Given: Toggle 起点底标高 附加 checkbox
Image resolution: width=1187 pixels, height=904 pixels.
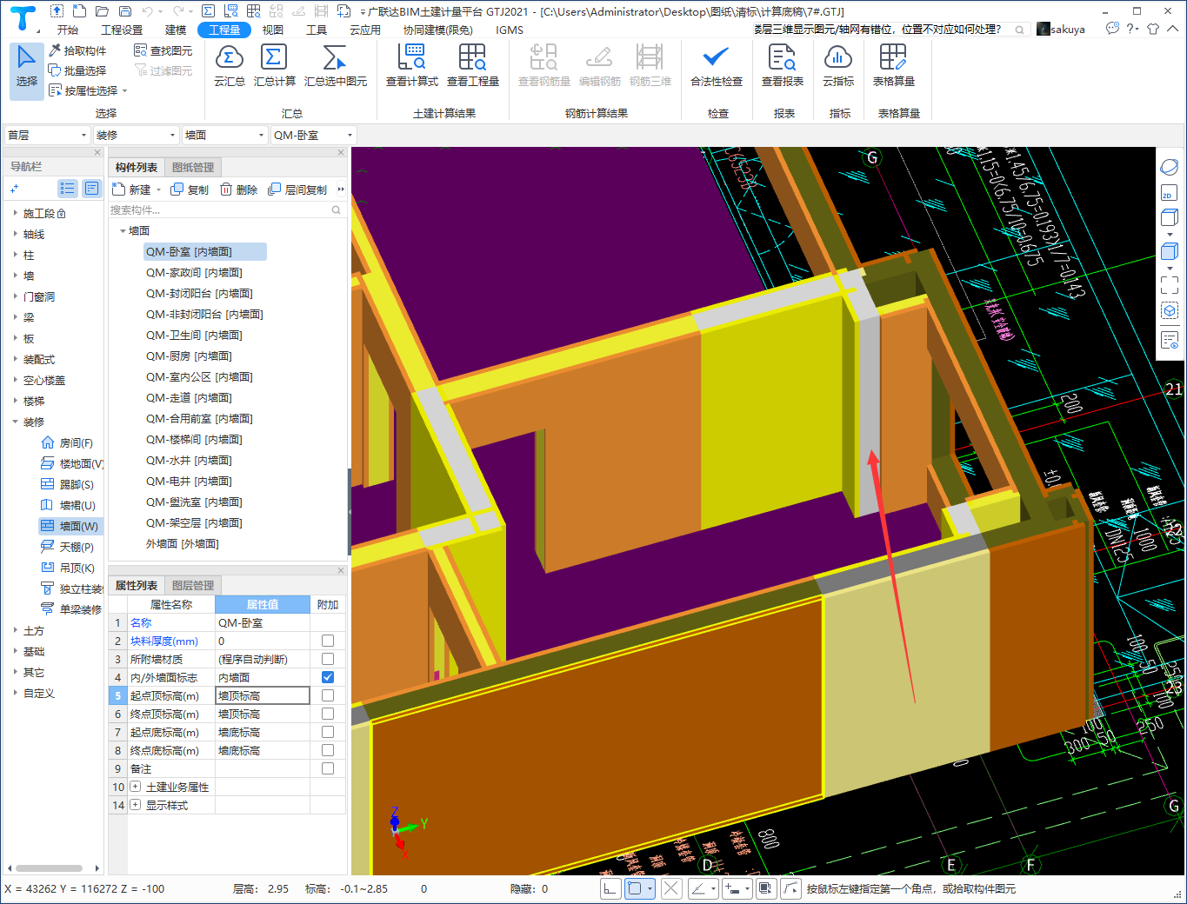Looking at the screenshot, I should tap(328, 732).
